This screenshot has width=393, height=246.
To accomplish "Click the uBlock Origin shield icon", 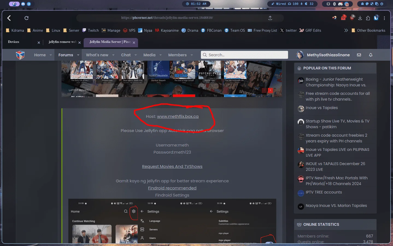I will click(x=352, y=18).
